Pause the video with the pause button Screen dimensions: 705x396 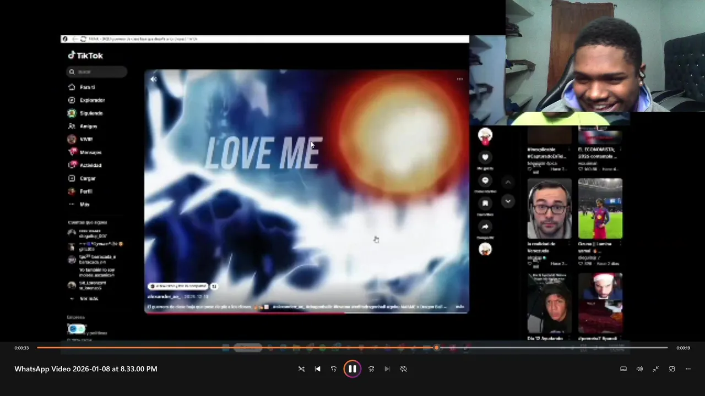click(x=352, y=369)
